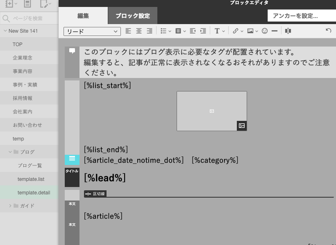336x245 pixels.
Task: Insert a horizontal rule line
Action: 275,31
